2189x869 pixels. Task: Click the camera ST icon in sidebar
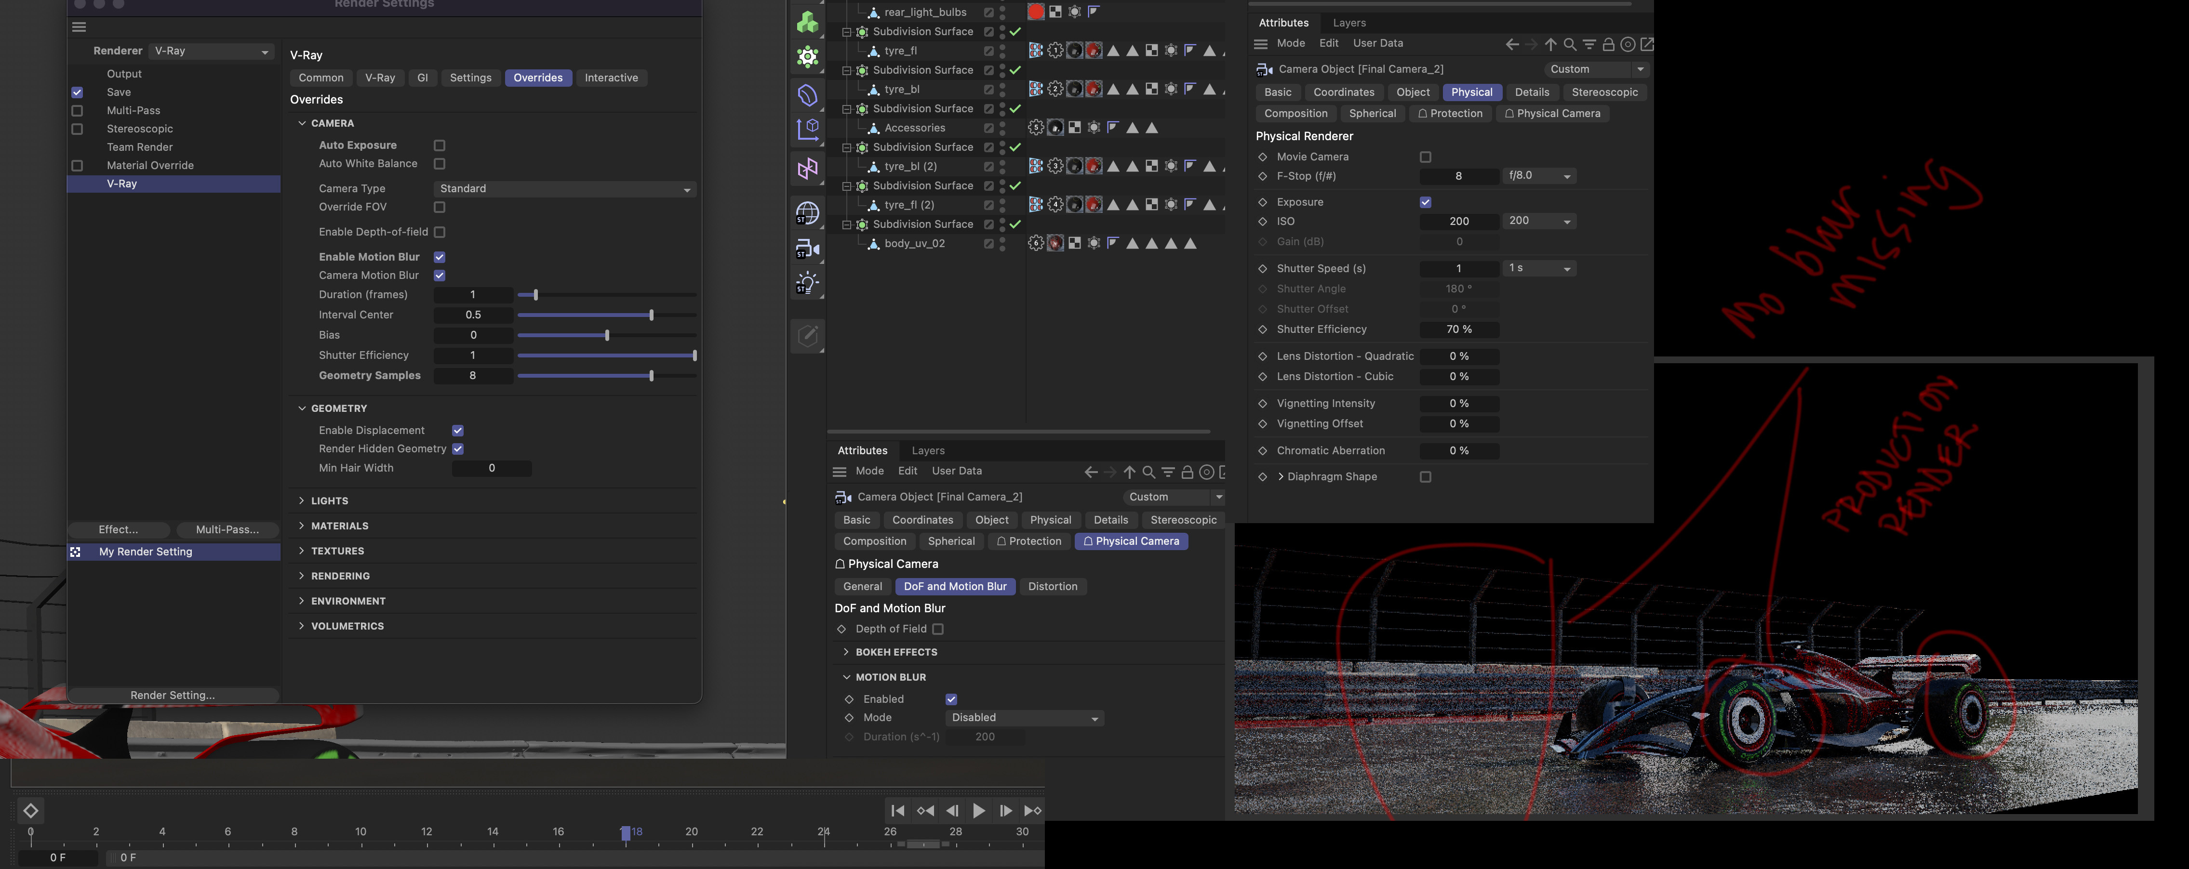(x=806, y=249)
